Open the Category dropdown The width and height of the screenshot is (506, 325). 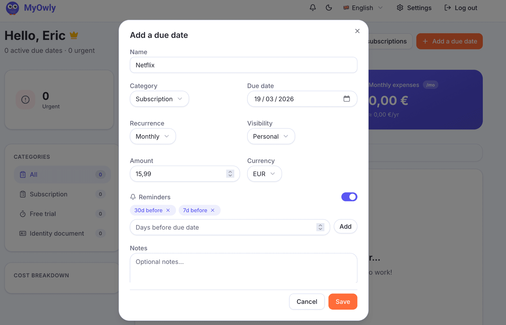click(x=159, y=99)
